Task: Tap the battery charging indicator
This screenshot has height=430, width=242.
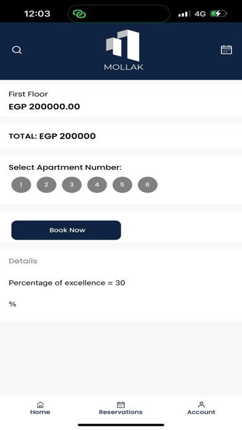Action: [x=219, y=14]
